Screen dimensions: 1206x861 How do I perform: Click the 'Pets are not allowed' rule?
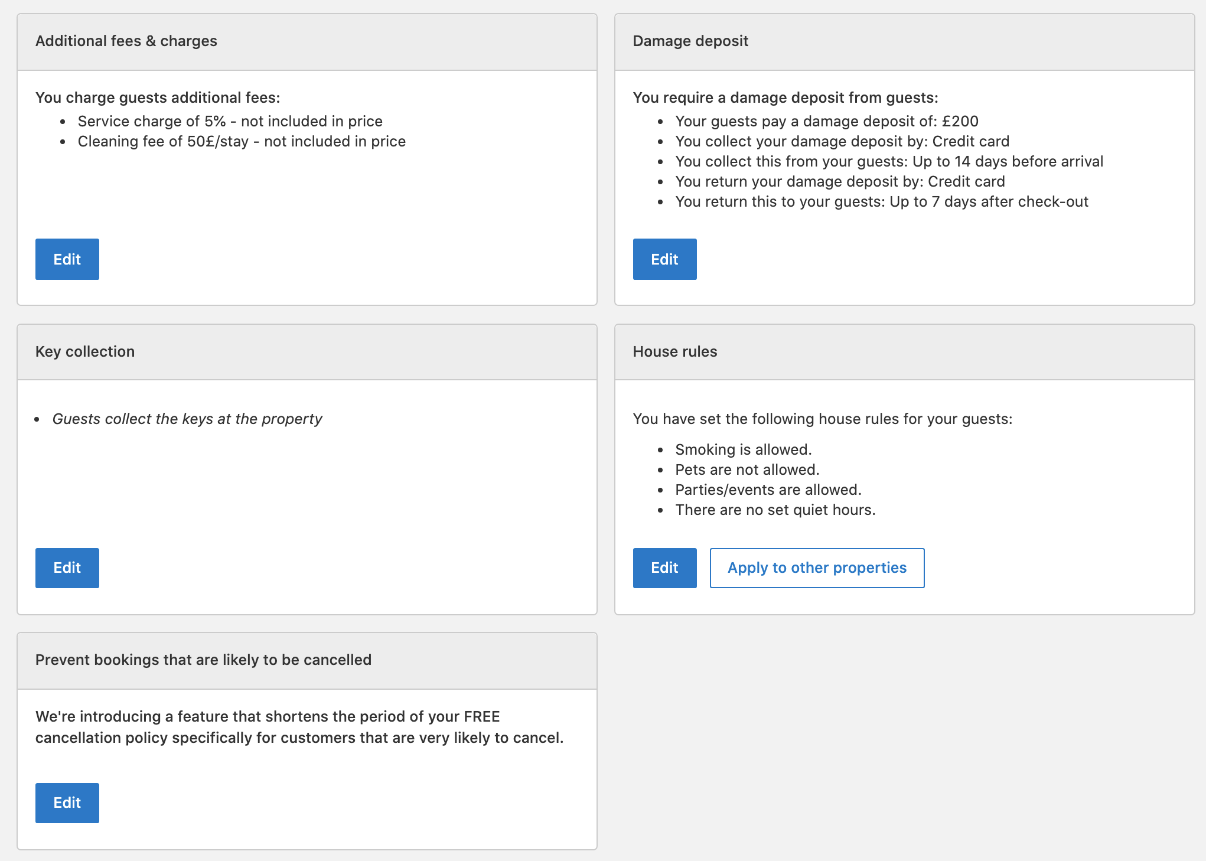click(x=747, y=470)
